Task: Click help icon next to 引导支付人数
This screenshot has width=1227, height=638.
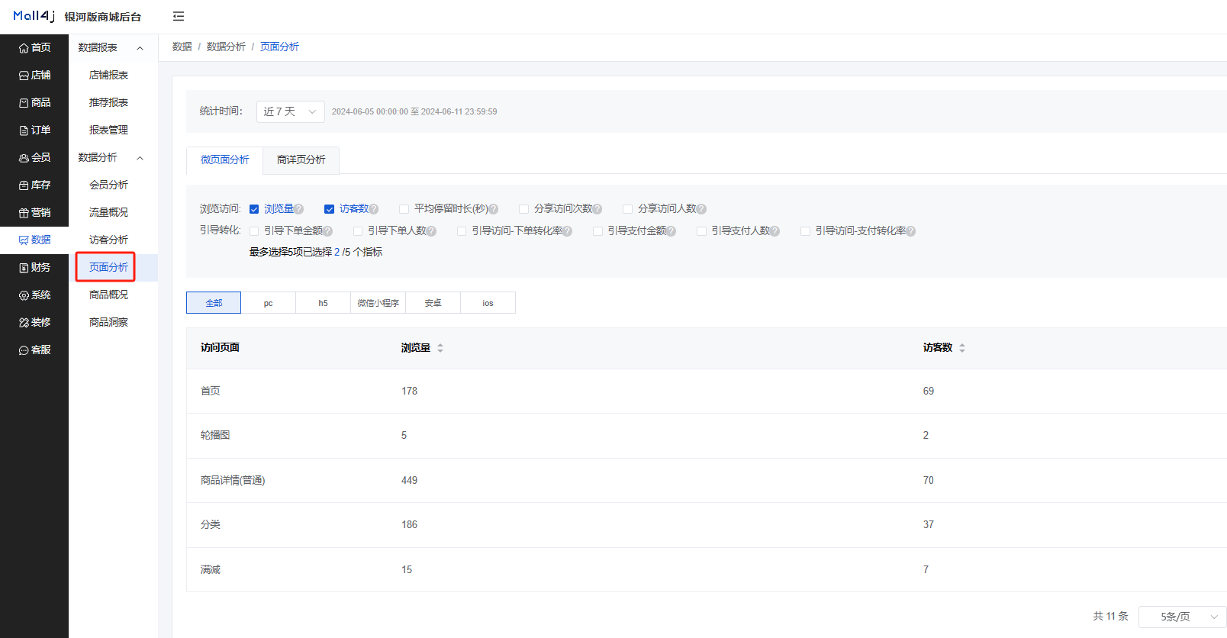Action: tap(775, 231)
